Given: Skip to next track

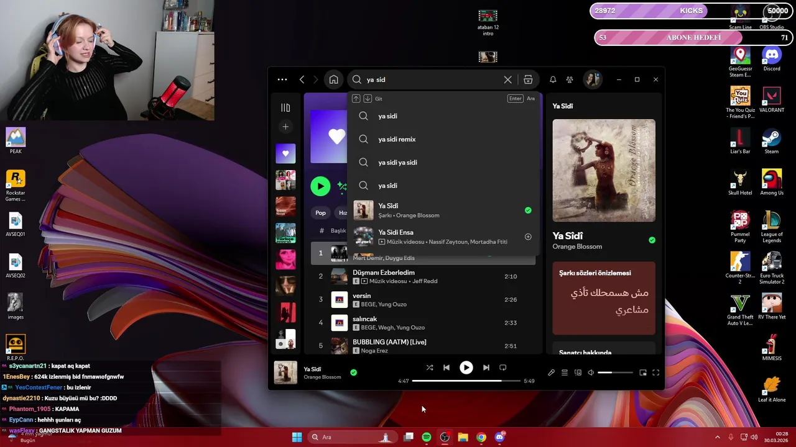Looking at the screenshot, I should click(x=486, y=368).
